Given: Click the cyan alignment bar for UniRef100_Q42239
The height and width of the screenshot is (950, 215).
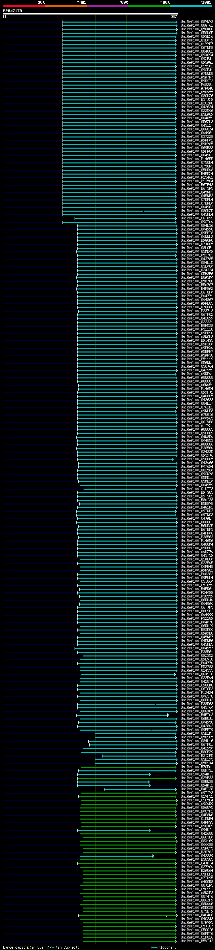Looking at the screenshot, I should pos(117,856).
